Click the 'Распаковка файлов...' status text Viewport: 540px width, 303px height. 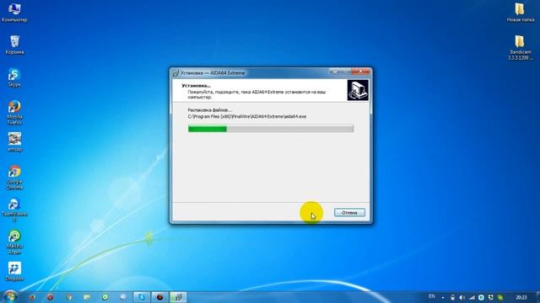(x=210, y=110)
